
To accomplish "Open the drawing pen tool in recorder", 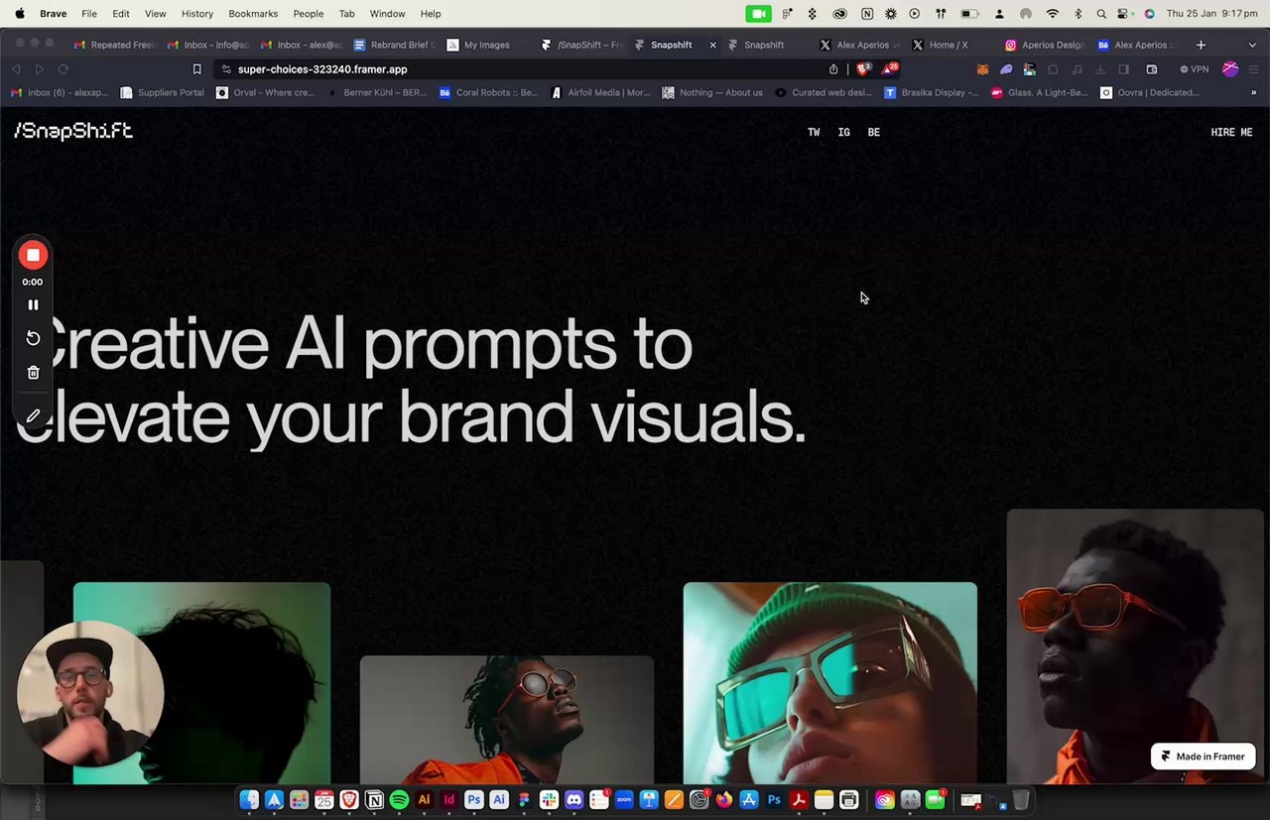I will (x=33, y=415).
